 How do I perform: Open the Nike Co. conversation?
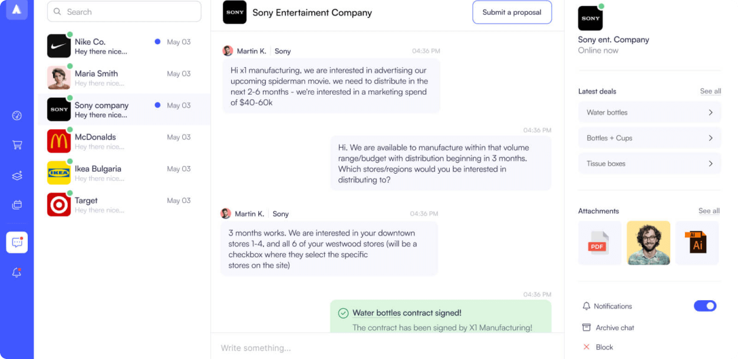(124, 46)
